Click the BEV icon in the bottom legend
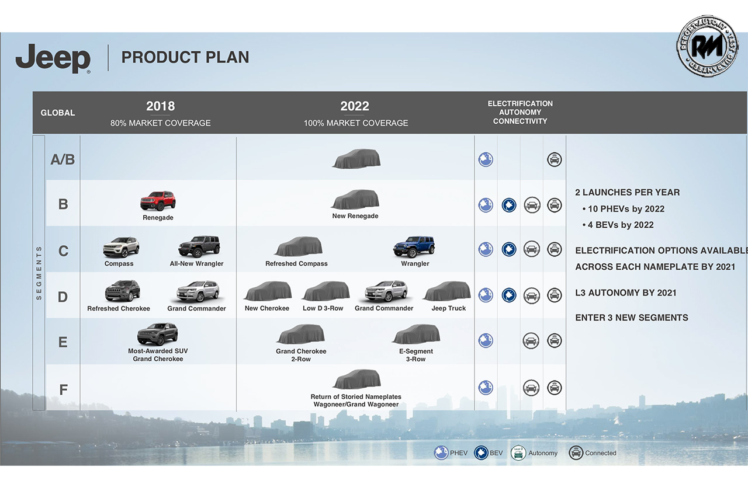Image resolution: width=748 pixels, height=498 pixels. 481,453
